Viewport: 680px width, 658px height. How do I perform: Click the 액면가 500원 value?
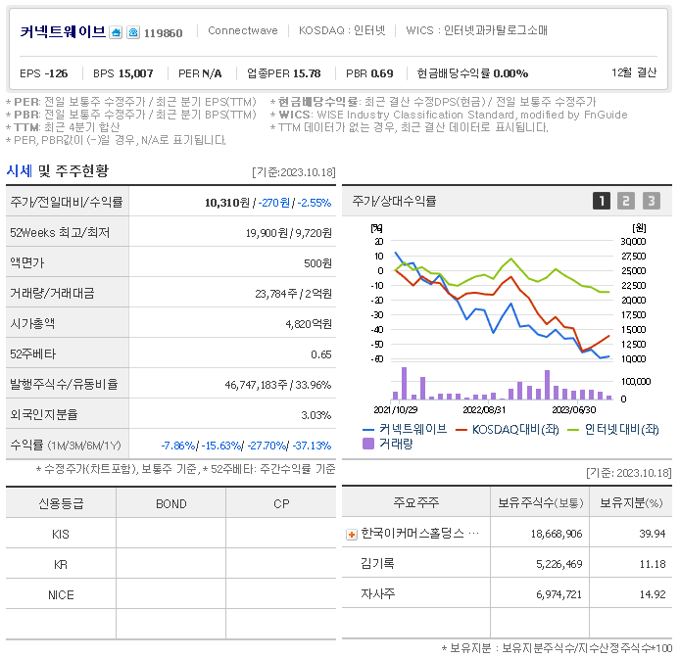[x=317, y=263]
